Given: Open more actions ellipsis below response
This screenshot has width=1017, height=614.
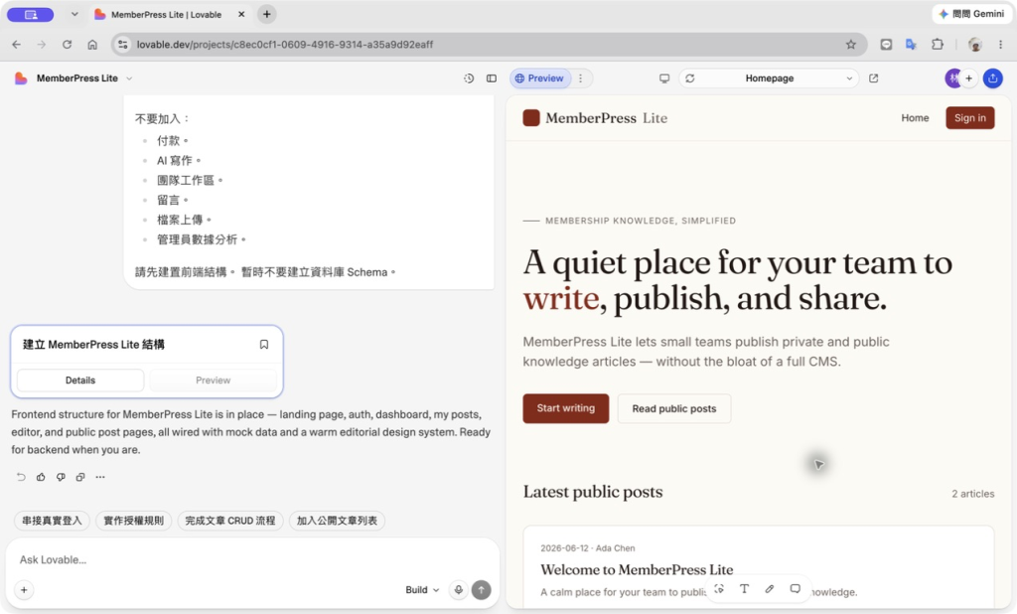Looking at the screenshot, I should (100, 477).
